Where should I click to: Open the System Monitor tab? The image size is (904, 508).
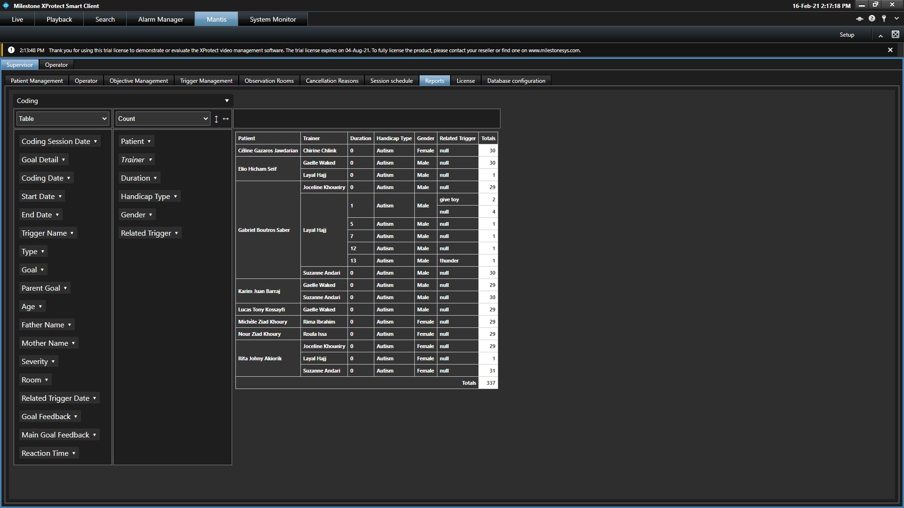pyautogui.click(x=273, y=19)
